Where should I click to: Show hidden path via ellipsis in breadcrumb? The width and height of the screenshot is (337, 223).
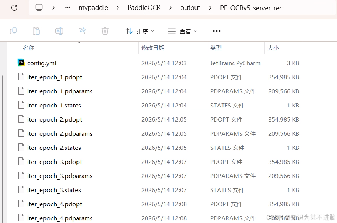67,8
